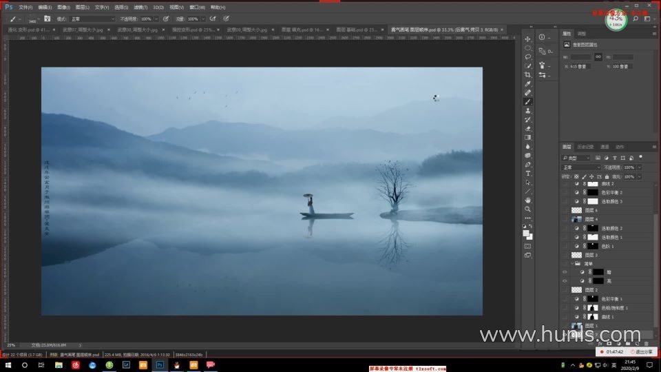Open the Edit Toolbar ellipsis button
This screenshot has width=661, height=372.
tap(528, 218)
